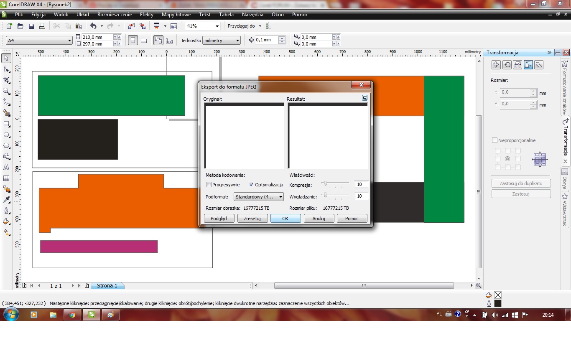Select the Ellipse tool

click(6, 135)
